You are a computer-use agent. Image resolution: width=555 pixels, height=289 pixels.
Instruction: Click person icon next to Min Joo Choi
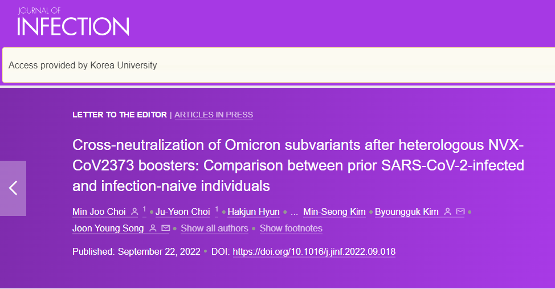pyautogui.click(x=134, y=212)
